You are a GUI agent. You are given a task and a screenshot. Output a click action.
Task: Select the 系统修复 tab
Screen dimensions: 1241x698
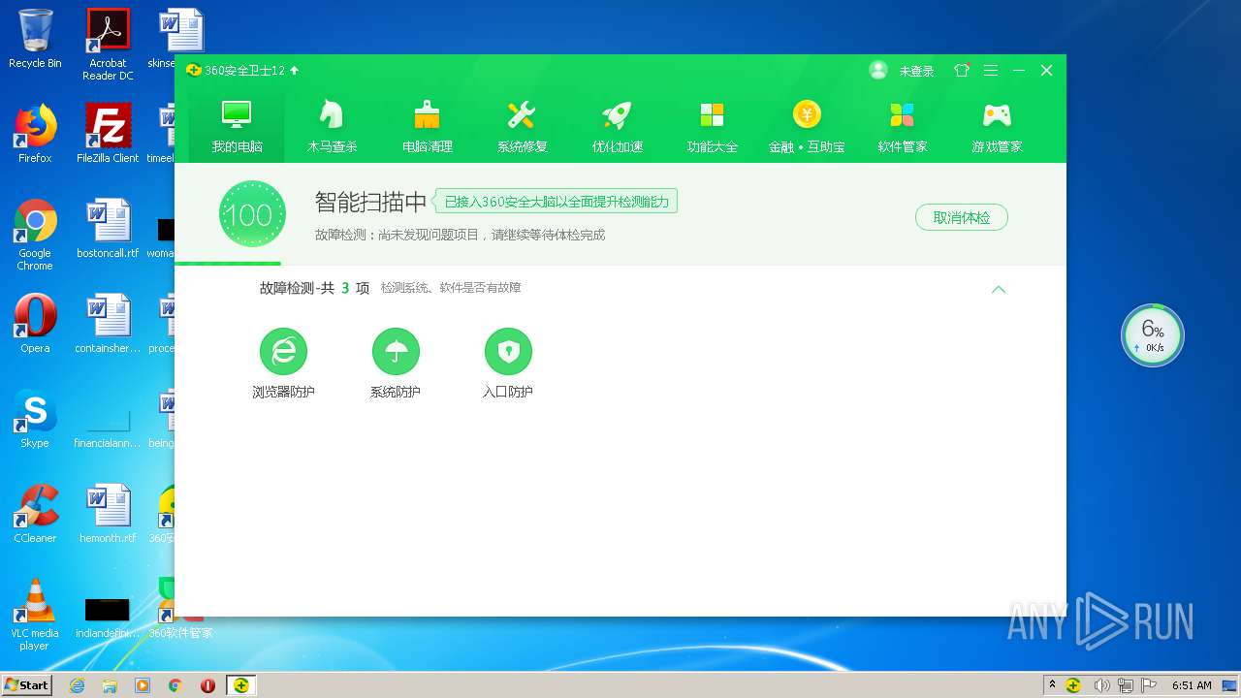tap(522, 126)
